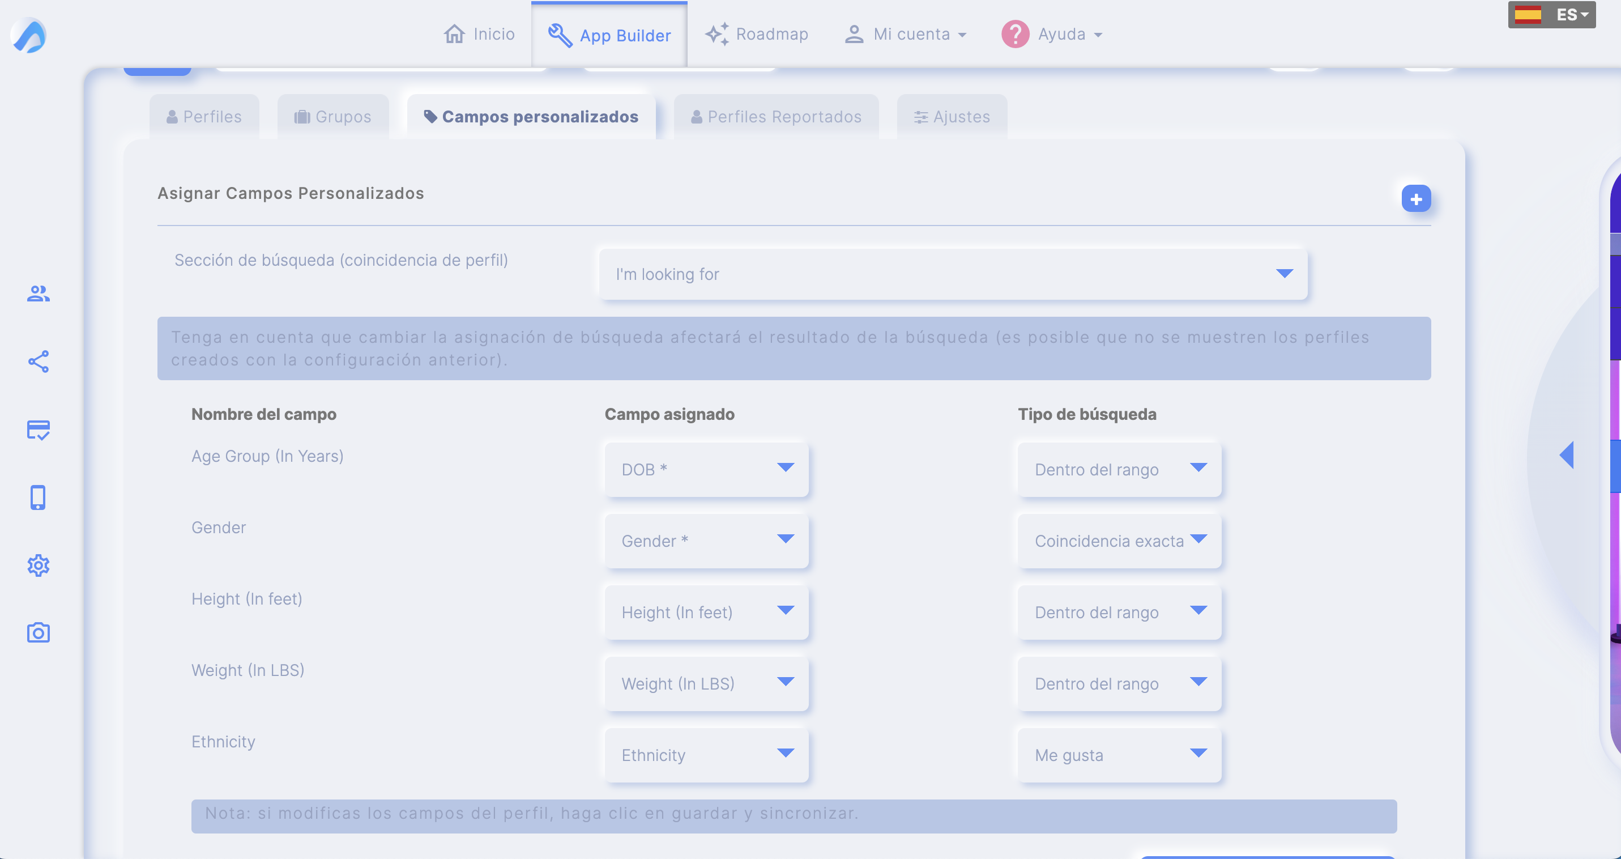Click the pink question mark help icon
The image size is (1621, 859).
1015,34
